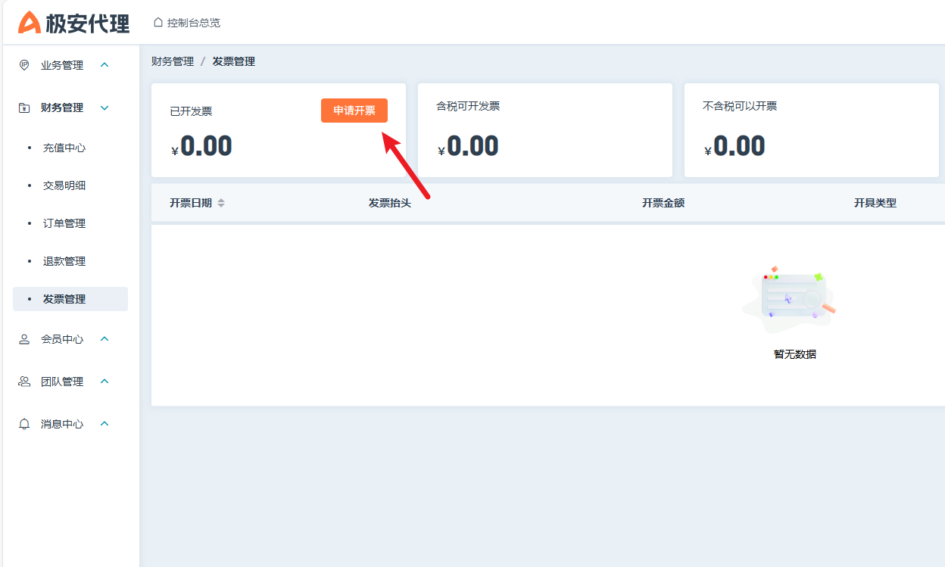The width and height of the screenshot is (945, 567).
Task: Open 交易明细 in the sidebar
Action: 64,185
